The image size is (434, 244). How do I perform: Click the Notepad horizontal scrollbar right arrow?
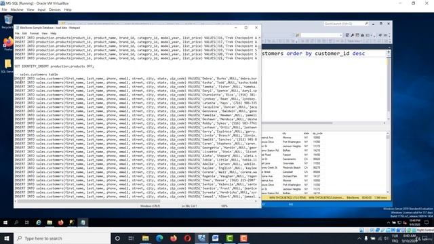click(x=256, y=201)
